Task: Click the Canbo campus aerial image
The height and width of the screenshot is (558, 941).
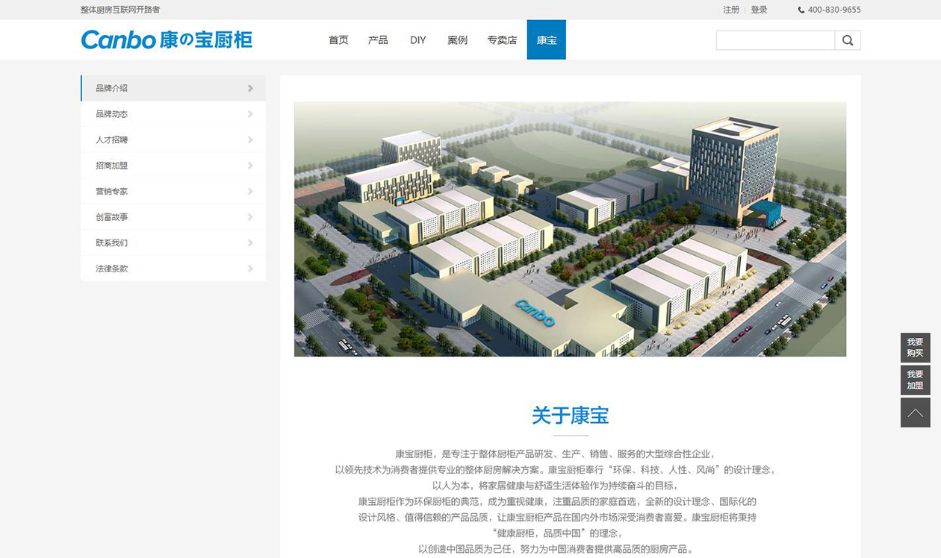Action: click(x=570, y=229)
